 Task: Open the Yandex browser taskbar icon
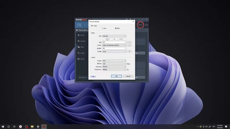pos(20,126)
